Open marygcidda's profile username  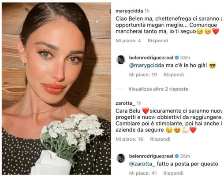pyautogui.click(x=129, y=11)
